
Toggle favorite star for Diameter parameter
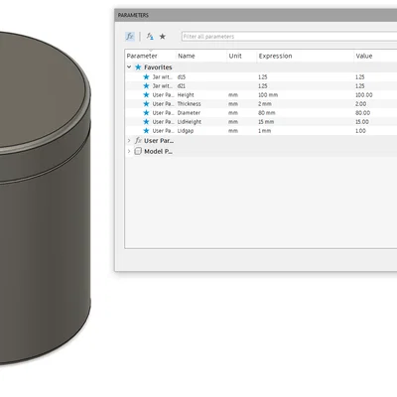(x=146, y=112)
